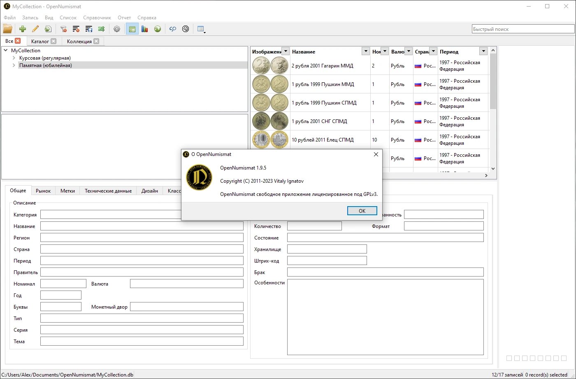Save sort order with the floppy list icon
The width and height of the screenshot is (576, 379).
tap(88, 29)
